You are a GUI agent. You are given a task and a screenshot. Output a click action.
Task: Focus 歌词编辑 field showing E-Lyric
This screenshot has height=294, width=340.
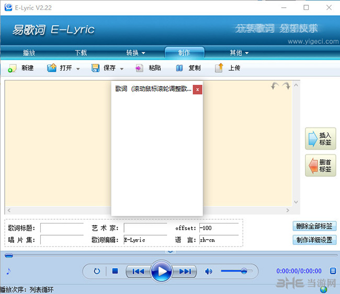click(145, 240)
